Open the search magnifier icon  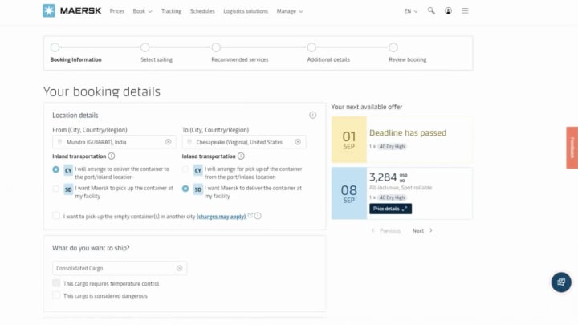tap(431, 11)
